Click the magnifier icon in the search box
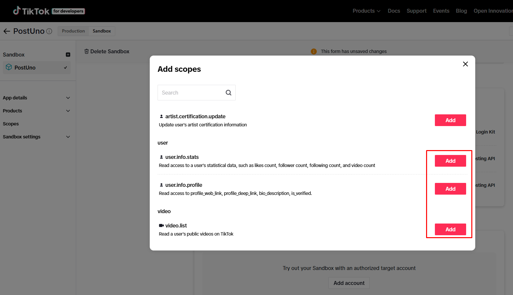 (x=229, y=93)
